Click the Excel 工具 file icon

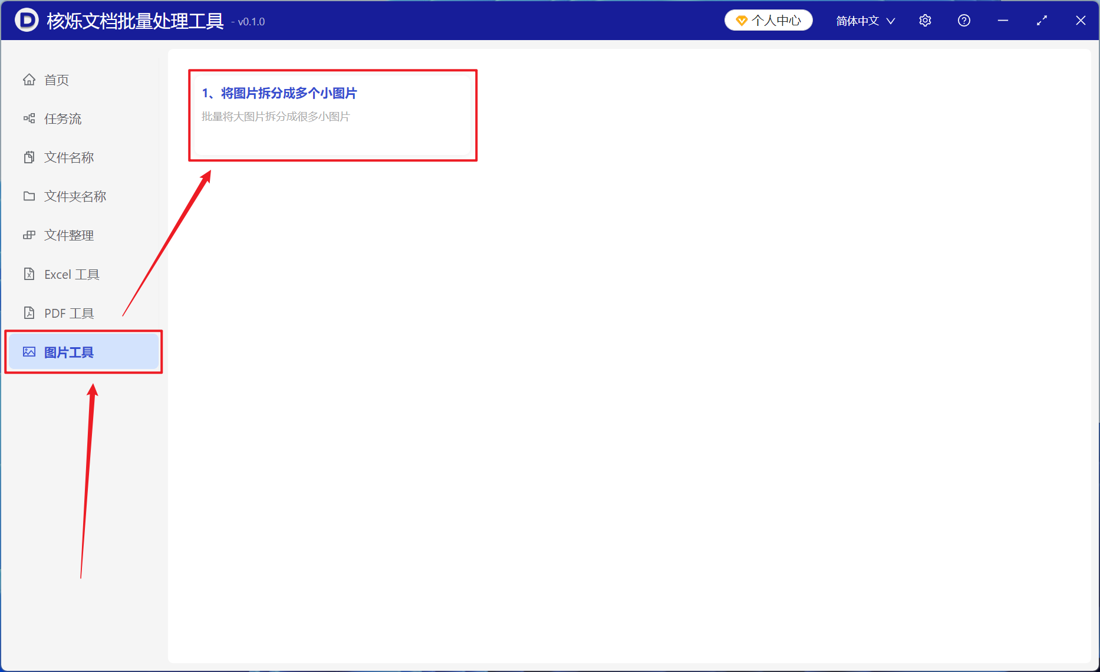tap(29, 274)
